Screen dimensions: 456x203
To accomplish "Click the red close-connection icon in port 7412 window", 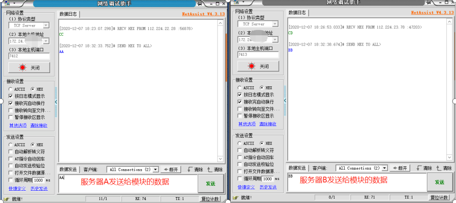I will (x=23, y=67).
